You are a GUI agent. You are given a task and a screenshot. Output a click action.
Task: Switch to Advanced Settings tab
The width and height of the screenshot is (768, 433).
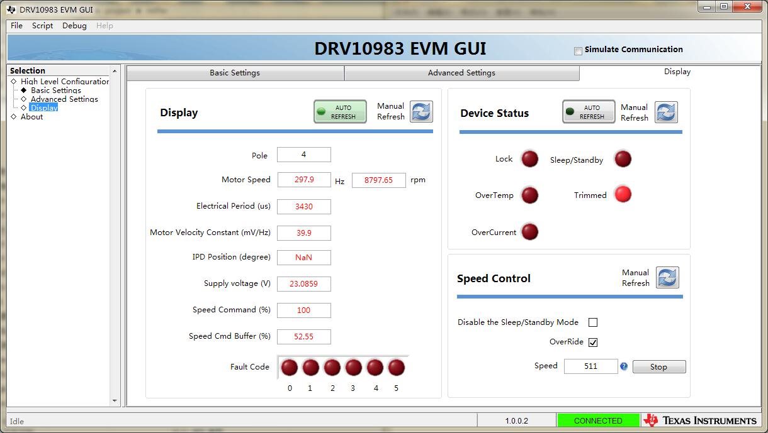coord(461,73)
